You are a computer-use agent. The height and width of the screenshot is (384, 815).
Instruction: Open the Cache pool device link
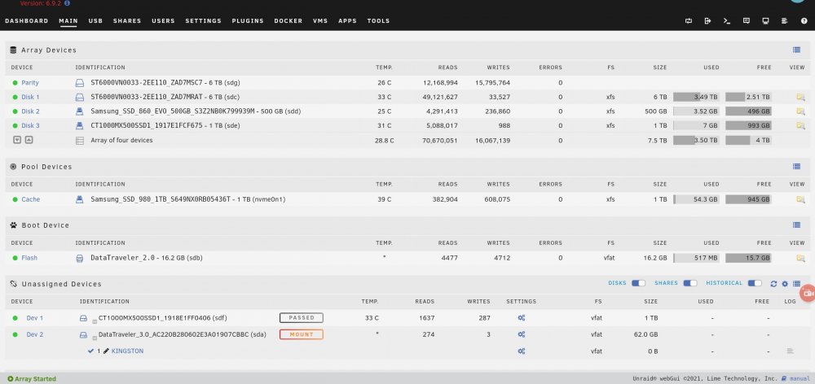31,199
